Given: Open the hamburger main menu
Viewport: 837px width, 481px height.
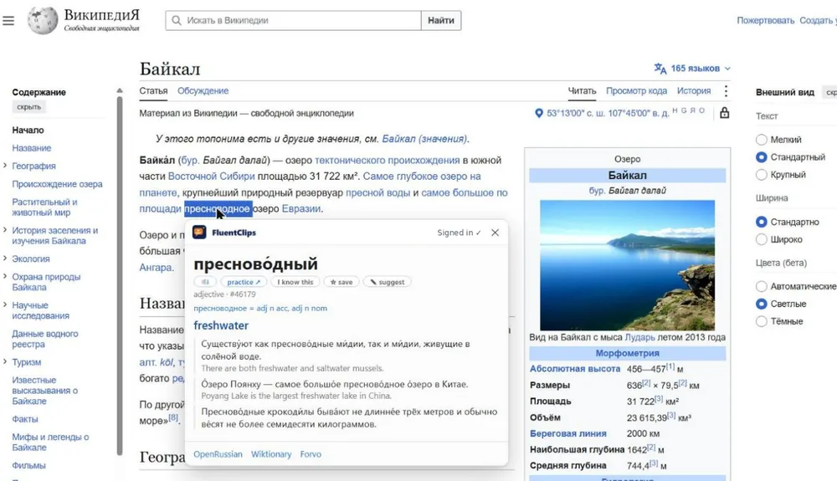Looking at the screenshot, I should (x=8, y=21).
